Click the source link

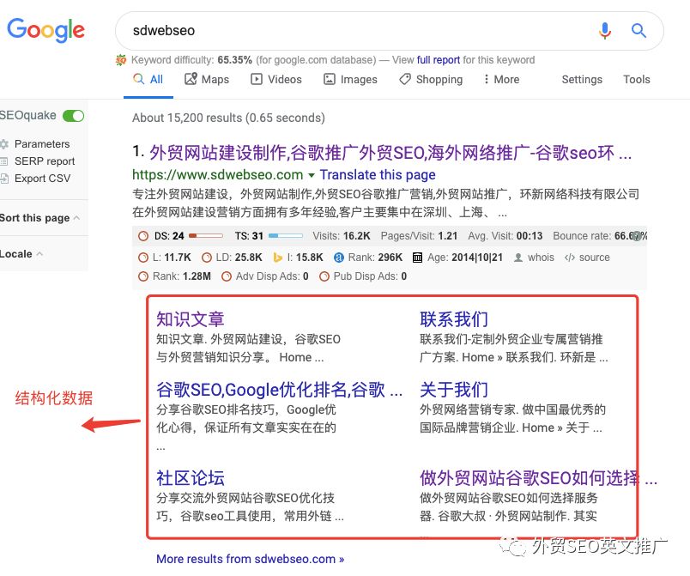[x=594, y=258]
